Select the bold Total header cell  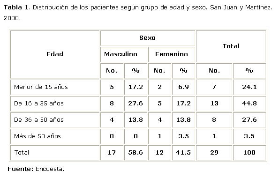click(x=231, y=46)
